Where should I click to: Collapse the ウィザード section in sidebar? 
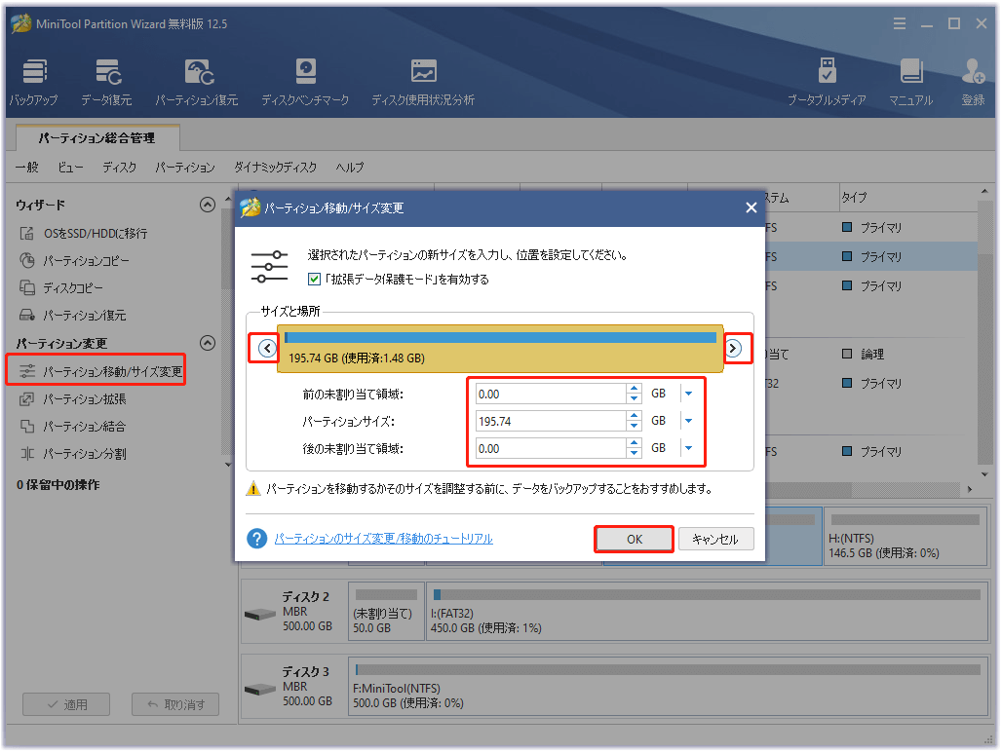click(x=207, y=205)
